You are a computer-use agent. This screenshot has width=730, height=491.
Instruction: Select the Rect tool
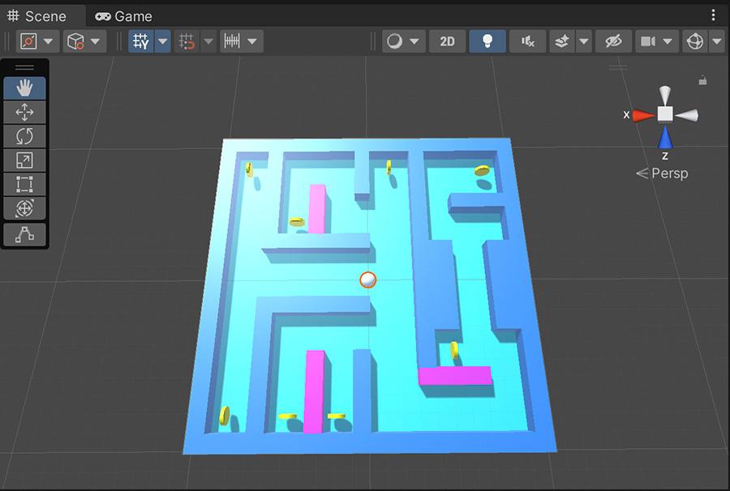pyautogui.click(x=24, y=185)
